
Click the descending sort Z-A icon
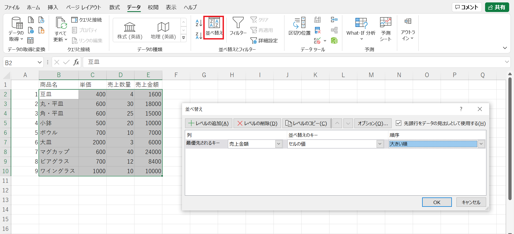coord(199,35)
